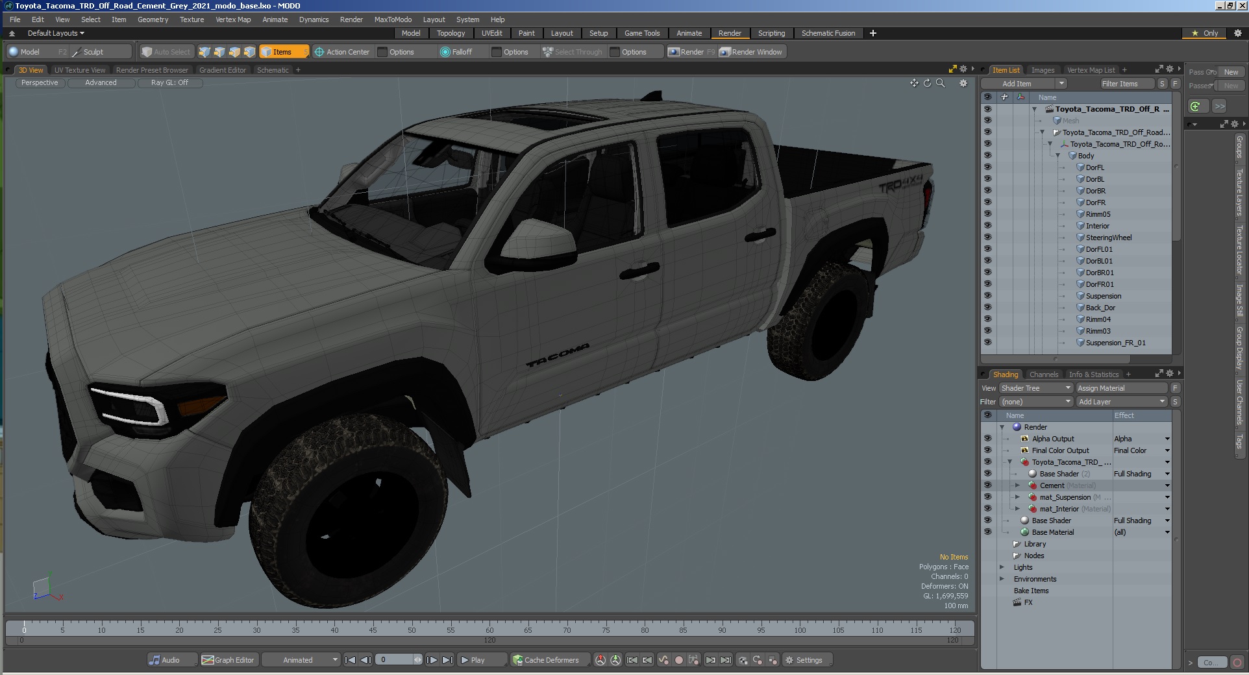The width and height of the screenshot is (1249, 675).
Task: Activate Items selection mode
Action: pos(284,52)
